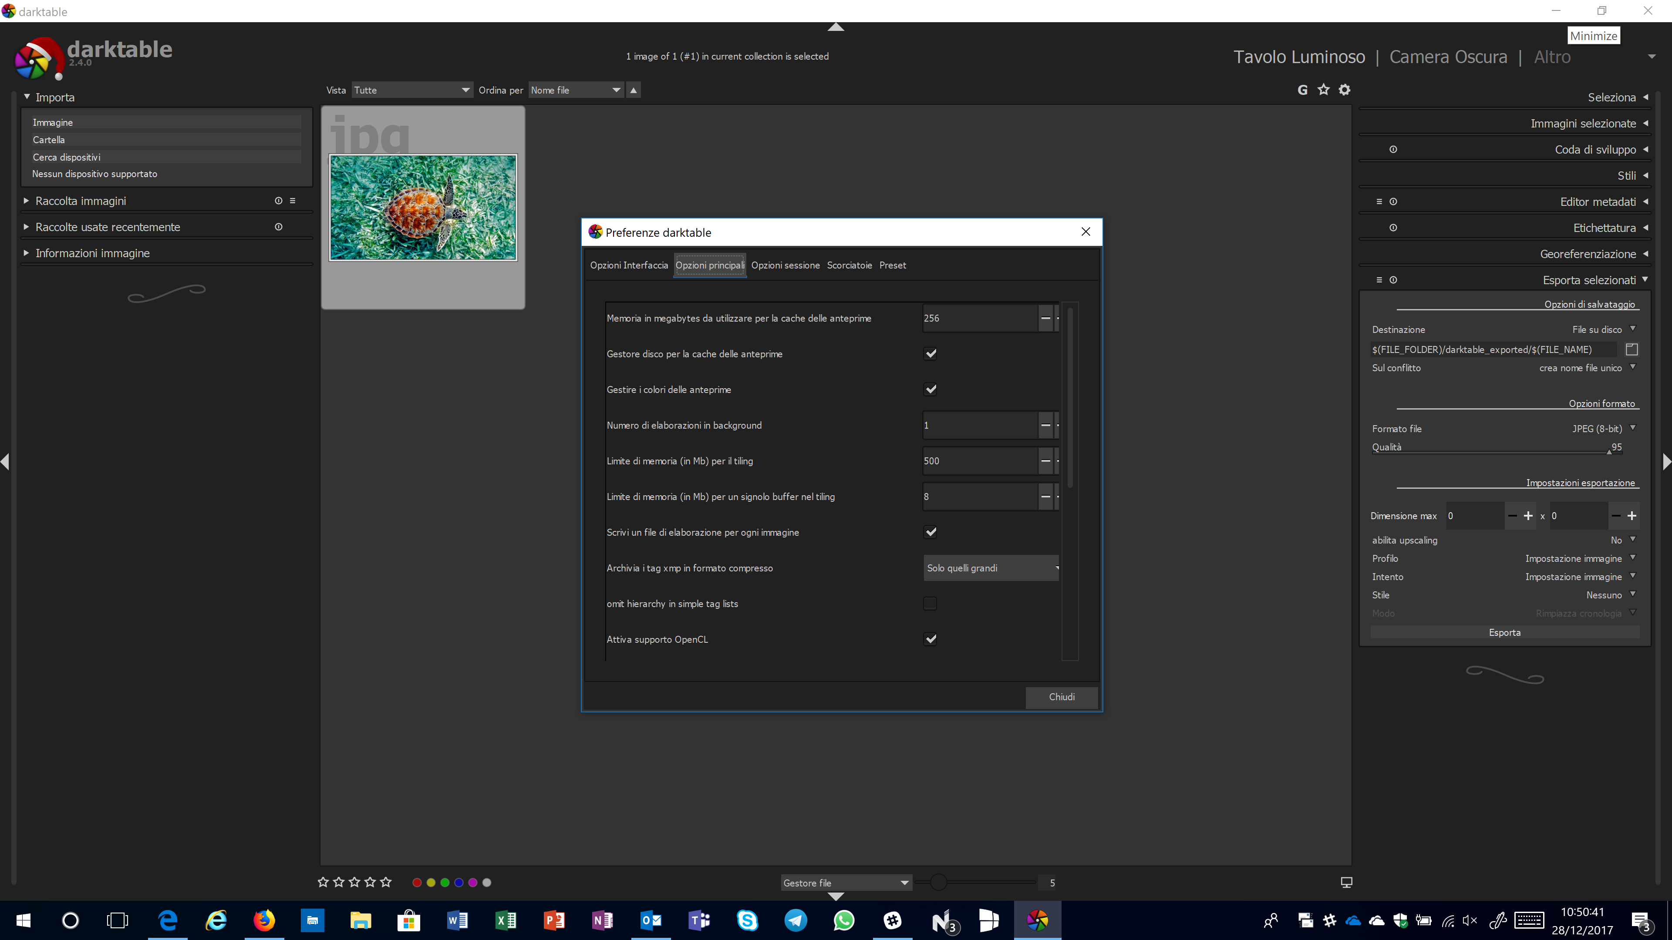The width and height of the screenshot is (1672, 940).
Task: Toggle Attiva supporto OpenCL checkbox
Action: (x=930, y=639)
